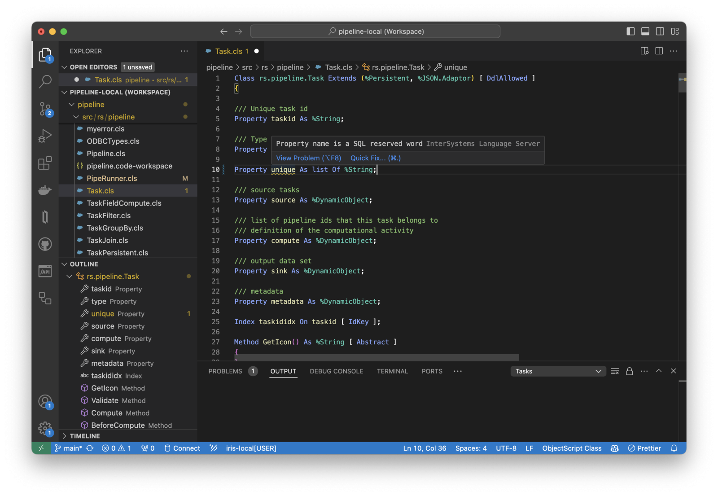The image size is (718, 496).
Task: Switch to the Terminal tab
Action: 392,371
